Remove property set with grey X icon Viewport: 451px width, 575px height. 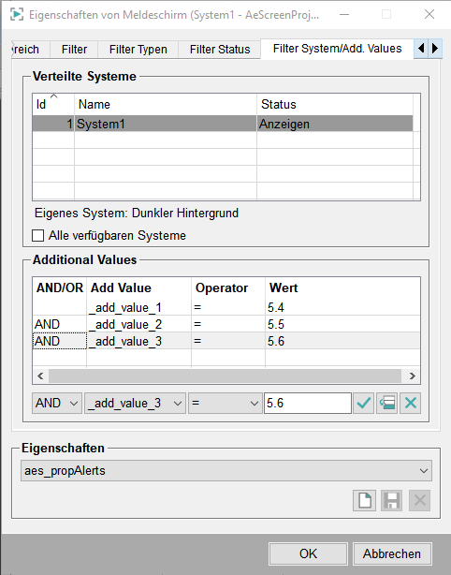click(x=419, y=500)
